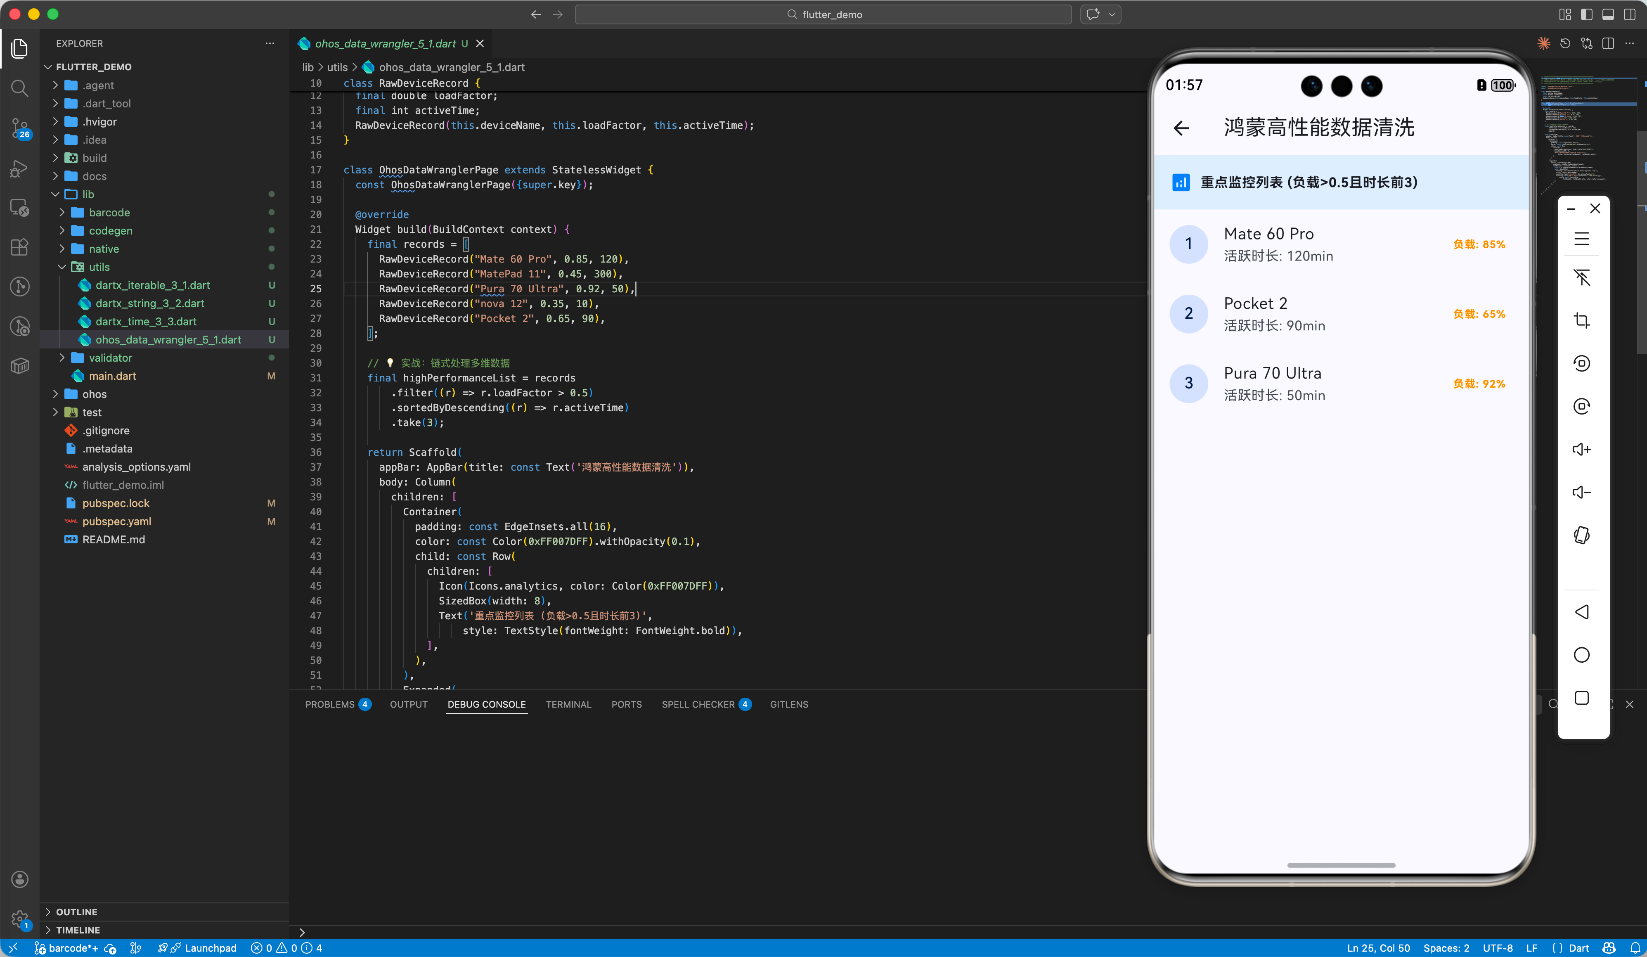Switch to the TERMINAL panel tab
This screenshot has width=1647, height=957.
pyautogui.click(x=568, y=704)
